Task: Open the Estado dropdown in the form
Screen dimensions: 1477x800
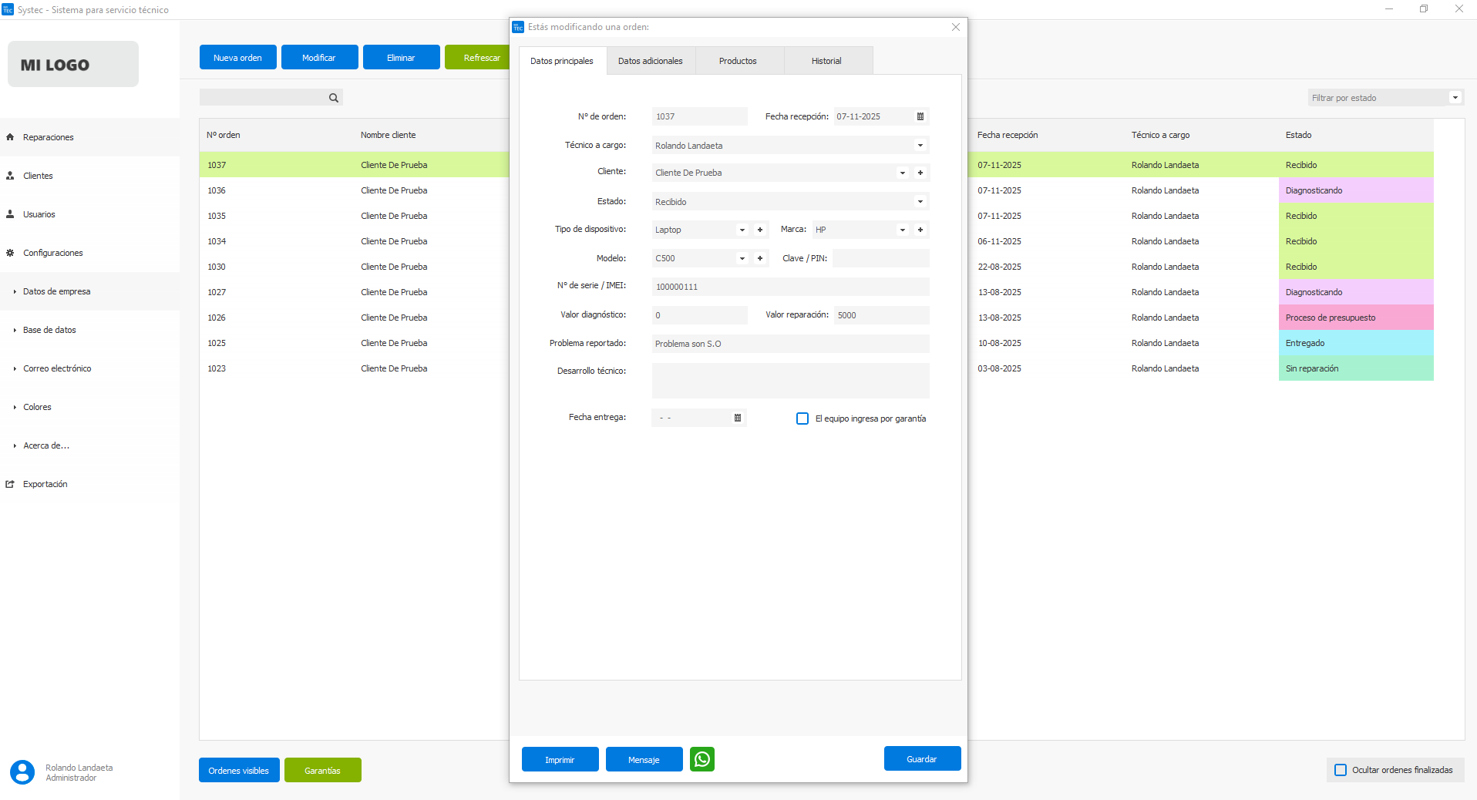Action: coord(920,202)
